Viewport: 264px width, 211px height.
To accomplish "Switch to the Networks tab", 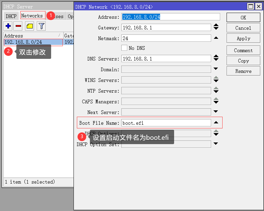I will 32,16.
